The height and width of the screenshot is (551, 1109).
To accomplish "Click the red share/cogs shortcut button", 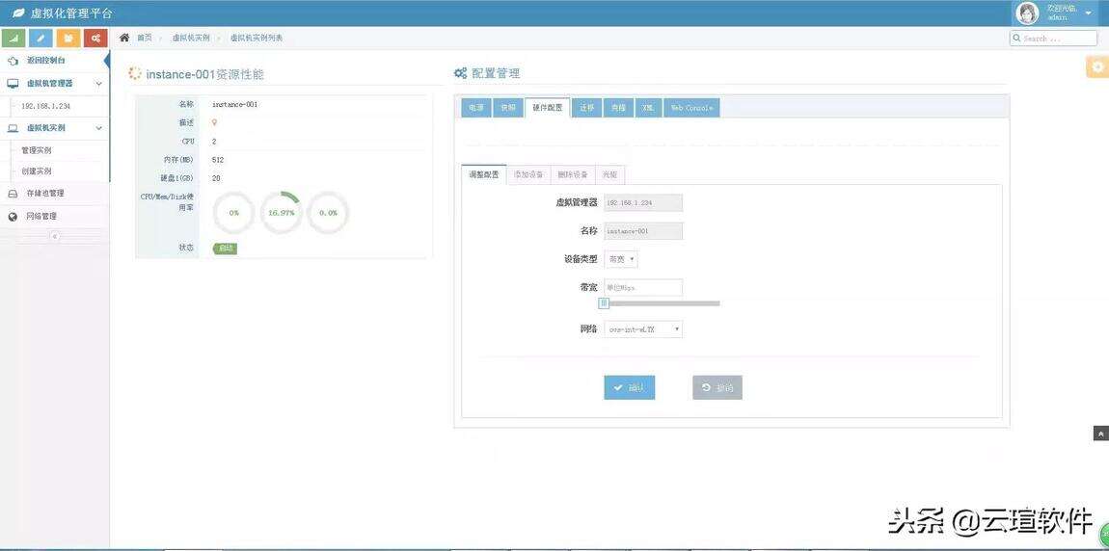I will 95,39.
